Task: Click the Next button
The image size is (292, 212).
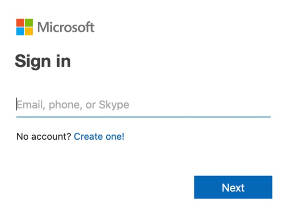Action: click(233, 187)
